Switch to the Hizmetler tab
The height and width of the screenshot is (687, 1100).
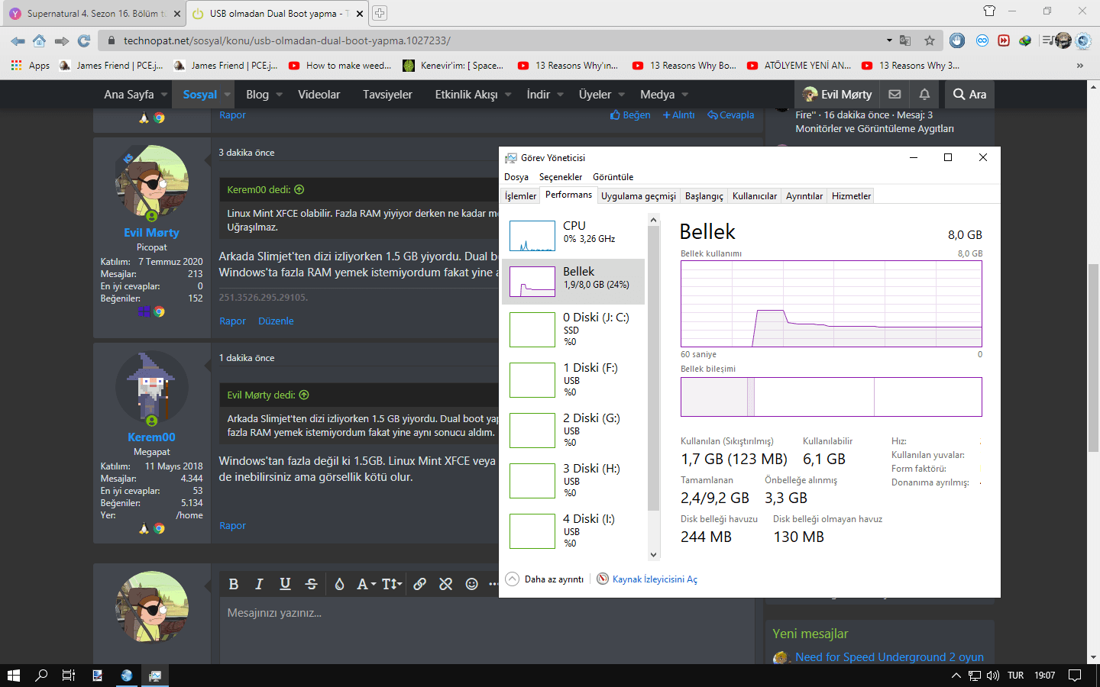point(851,196)
